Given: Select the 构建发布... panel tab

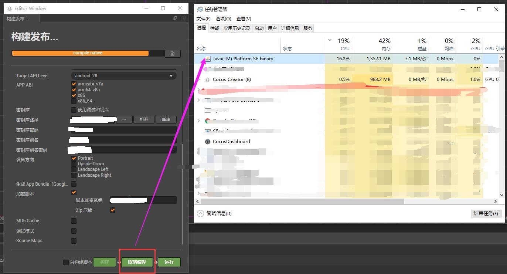Looking at the screenshot, I should point(21,18).
